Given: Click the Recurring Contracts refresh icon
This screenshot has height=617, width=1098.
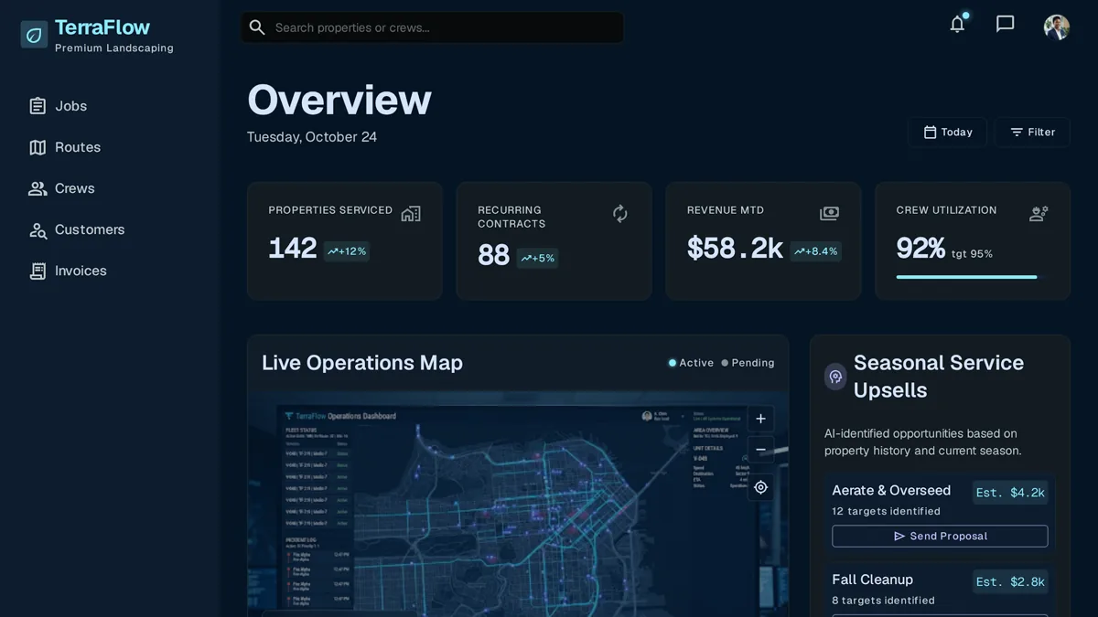Looking at the screenshot, I should pos(620,214).
